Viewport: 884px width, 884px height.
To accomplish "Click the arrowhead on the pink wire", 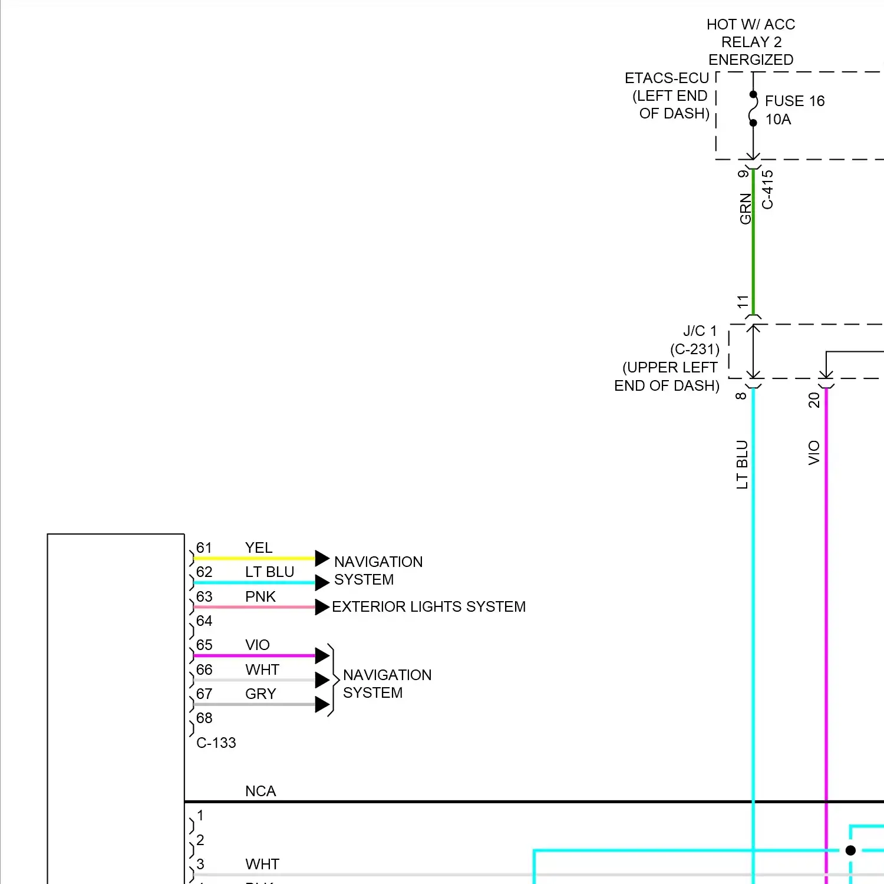I will click(x=322, y=607).
